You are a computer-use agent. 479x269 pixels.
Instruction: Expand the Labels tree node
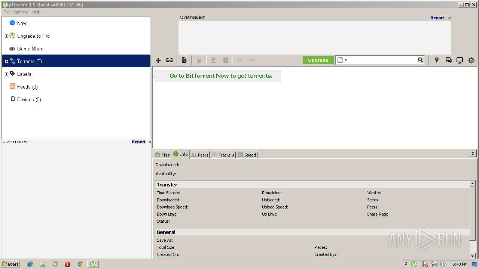click(x=6, y=74)
